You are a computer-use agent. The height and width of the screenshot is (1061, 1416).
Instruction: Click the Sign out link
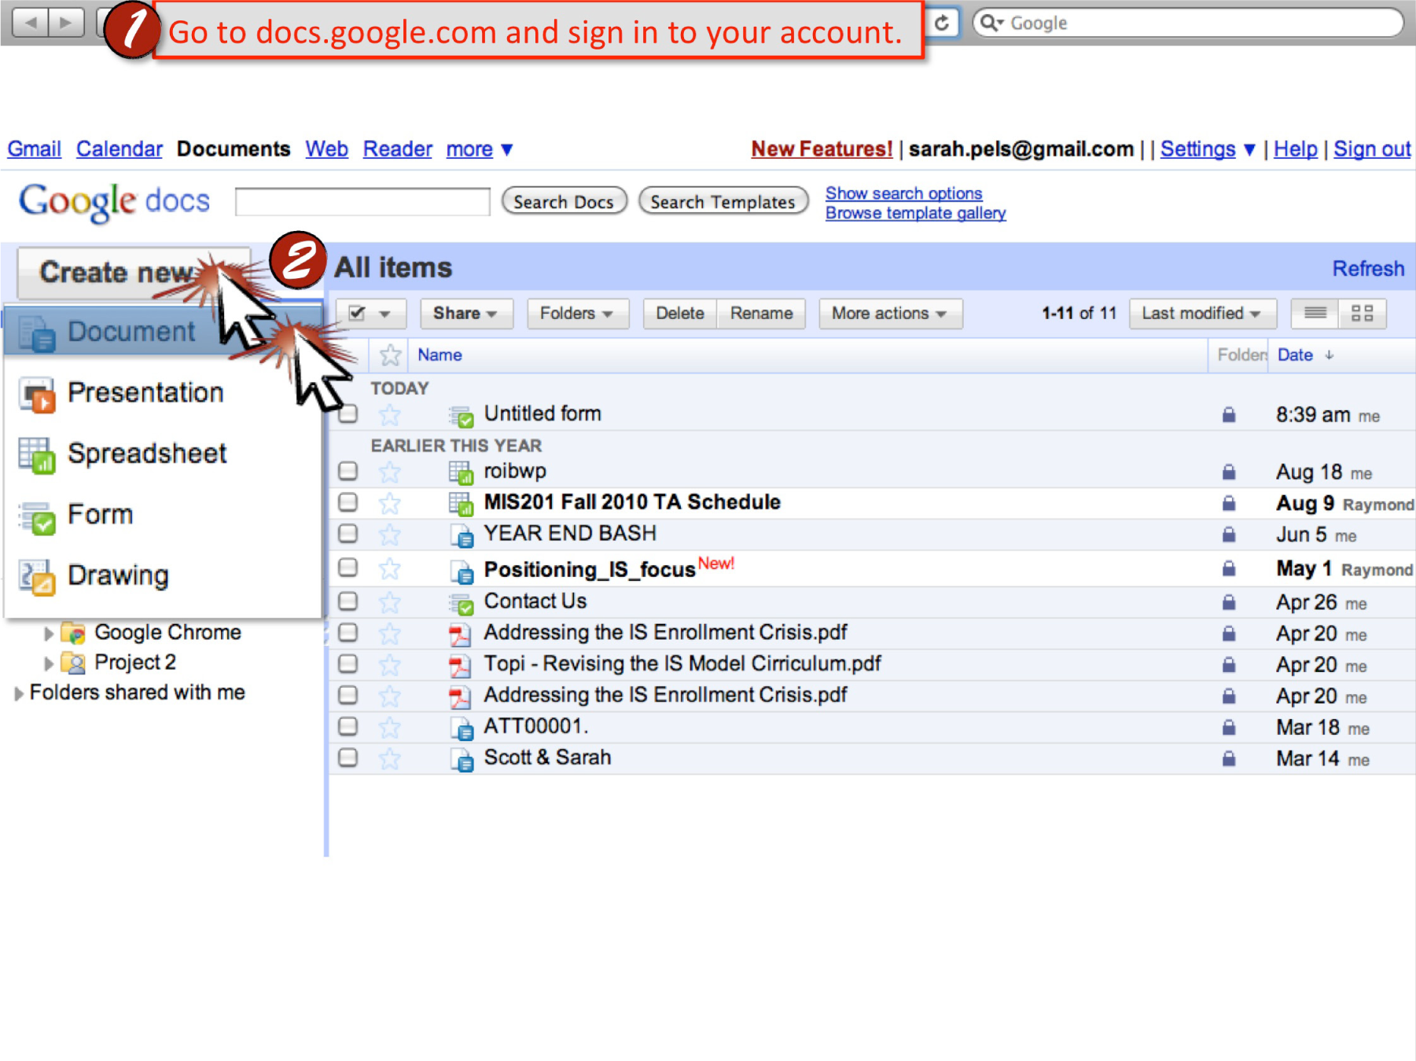click(1372, 149)
